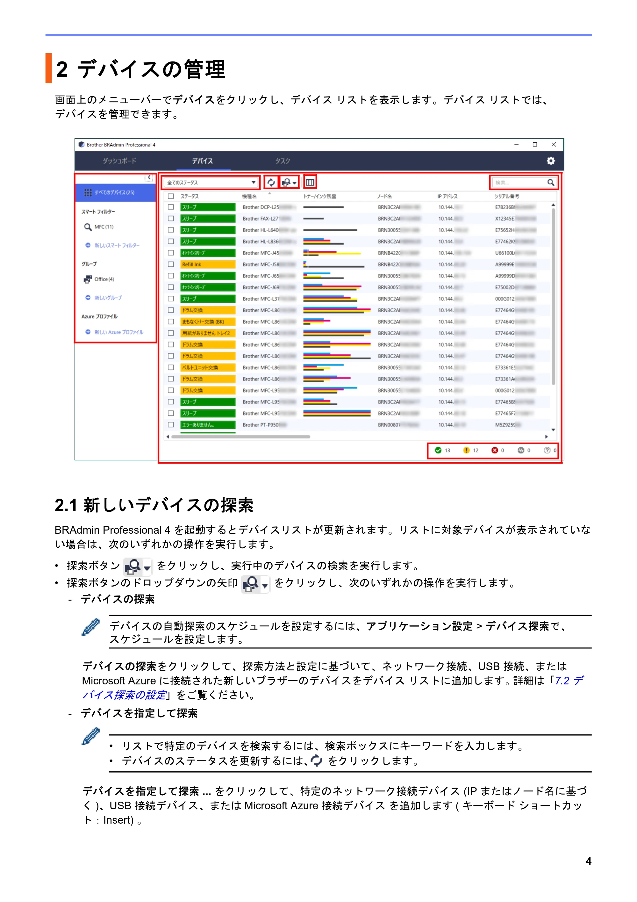
Task: Switch to the タスク tab
Action: point(283,161)
